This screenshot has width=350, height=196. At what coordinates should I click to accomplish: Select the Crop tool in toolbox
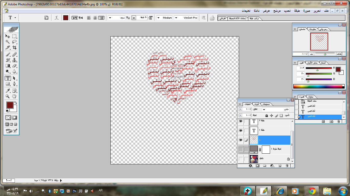pyautogui.click(x=15, y=48)
